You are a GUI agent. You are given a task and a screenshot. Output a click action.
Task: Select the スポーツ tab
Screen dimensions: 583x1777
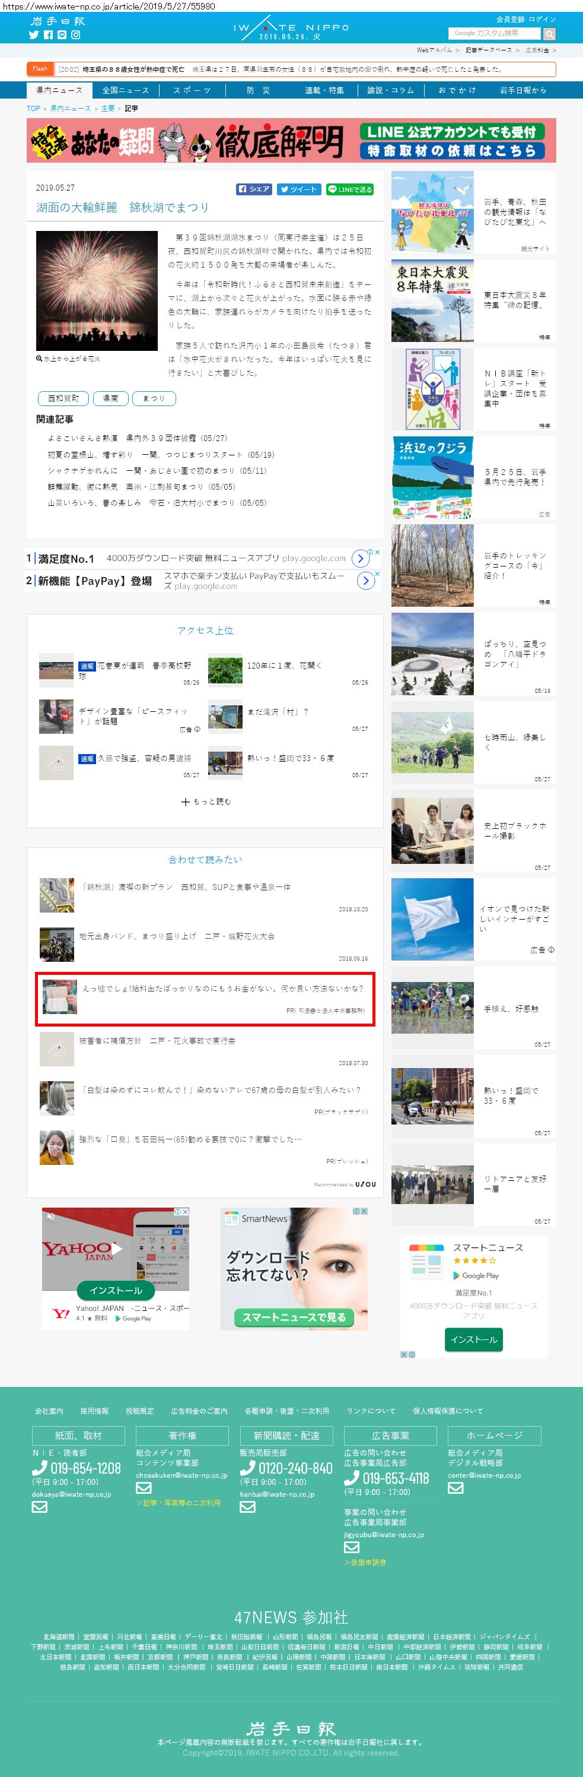point(192,90)
